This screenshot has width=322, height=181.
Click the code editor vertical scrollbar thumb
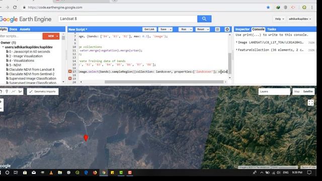click(230, 63)
